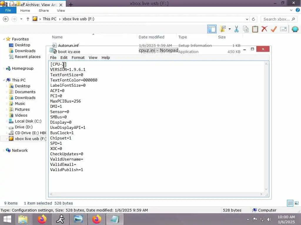Switch to large icons view status icon
This screenshot has height=225, width=301.
coord(297,203)
